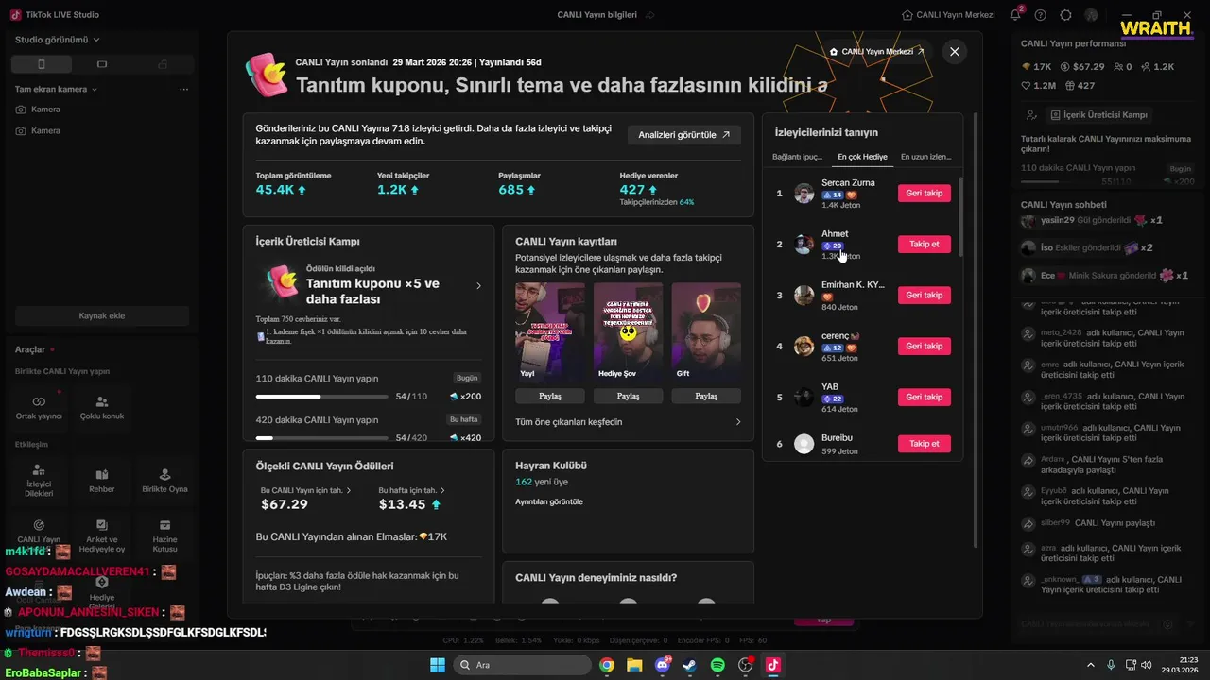
Task: Click the 45.4K Toplam görüntüleme value
Action: click(x=275, y=190)
